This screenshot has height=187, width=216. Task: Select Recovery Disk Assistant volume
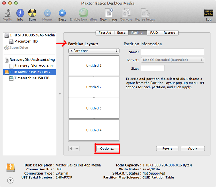pos(30,66)
